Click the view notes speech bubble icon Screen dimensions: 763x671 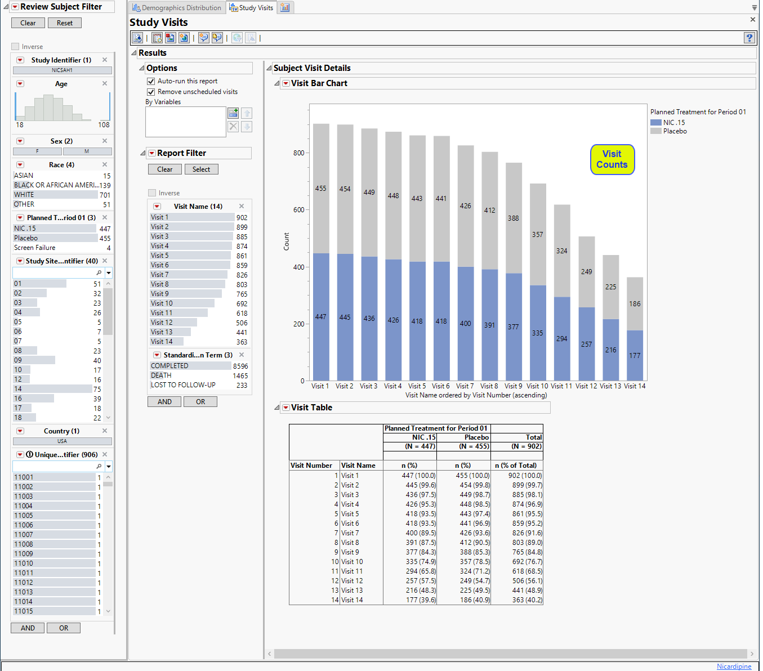(217, 38)
